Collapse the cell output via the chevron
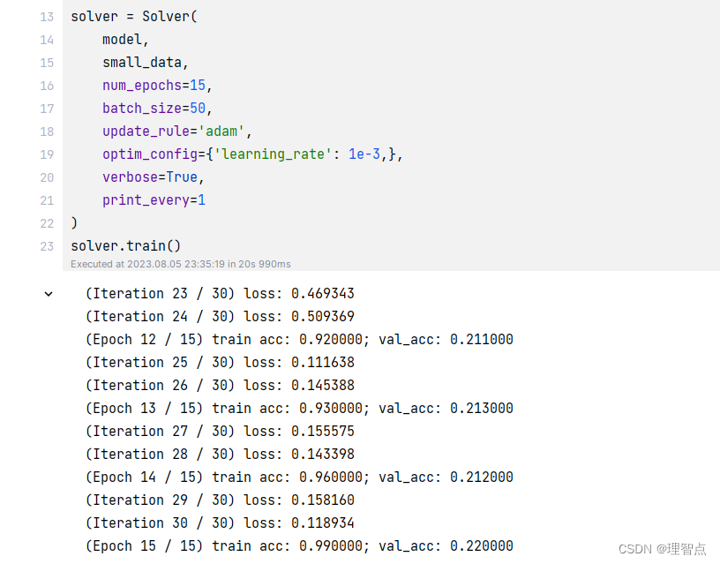Image resolution: width=720 pixels, height=564 pixels. click(48, 293)
